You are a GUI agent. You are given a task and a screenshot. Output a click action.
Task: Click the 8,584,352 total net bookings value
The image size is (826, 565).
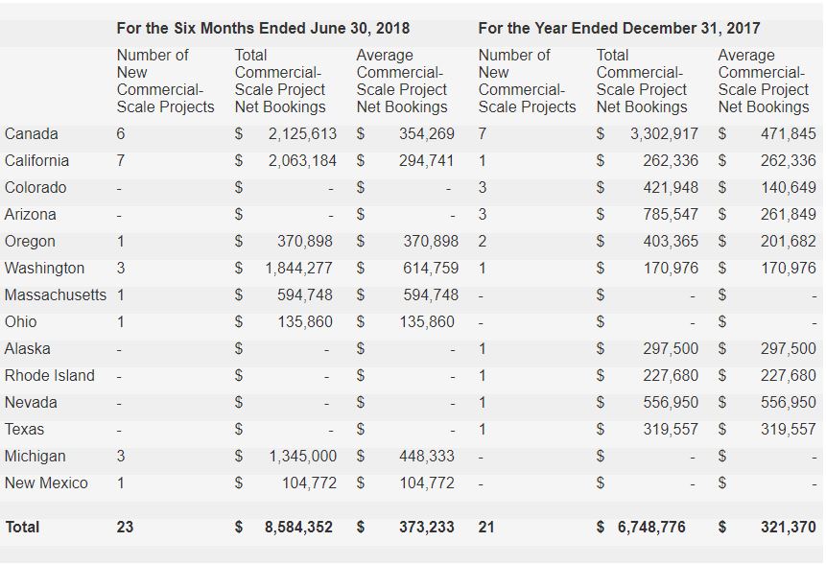tap(298, 527)
